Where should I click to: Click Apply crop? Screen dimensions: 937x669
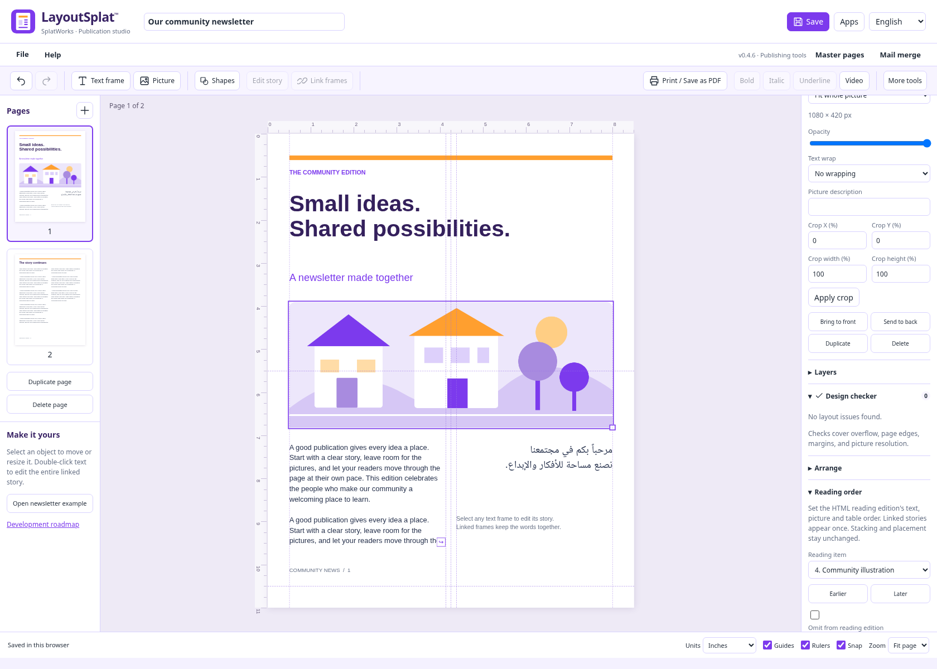click(833, 298)
